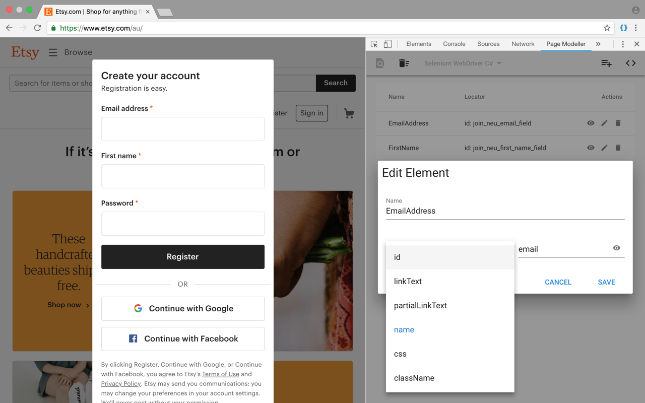Focus the Password input field

pos(183,224)
